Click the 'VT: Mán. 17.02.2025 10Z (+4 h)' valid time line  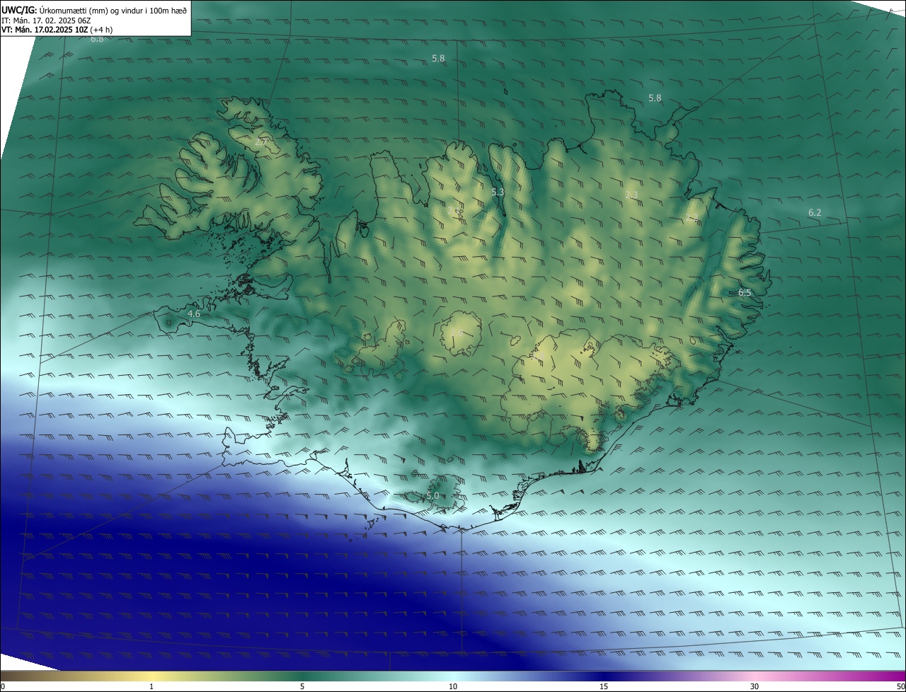point(57,30)
